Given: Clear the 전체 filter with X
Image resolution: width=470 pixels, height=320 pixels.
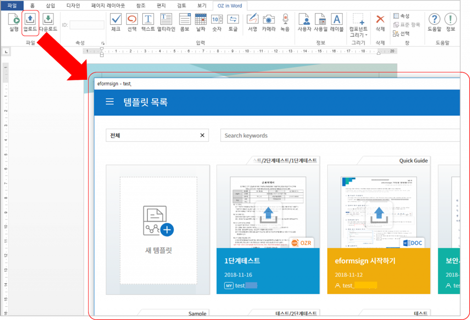Looking at the screenshot, I should point(202,135).
